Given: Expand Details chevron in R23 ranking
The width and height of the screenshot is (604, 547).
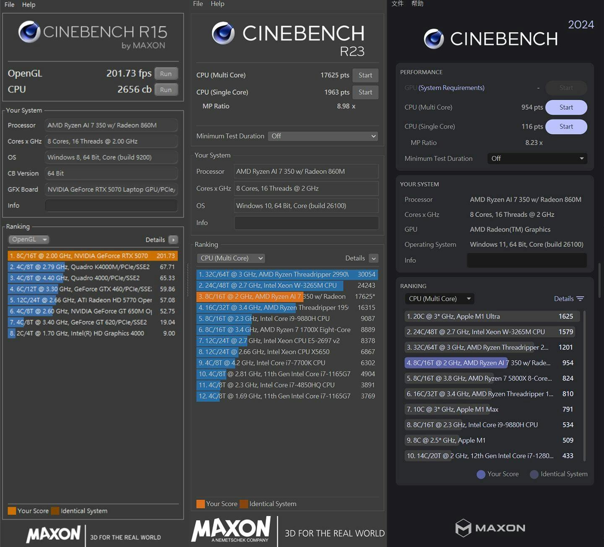Looking at the screenshot, I should point(373,258).
